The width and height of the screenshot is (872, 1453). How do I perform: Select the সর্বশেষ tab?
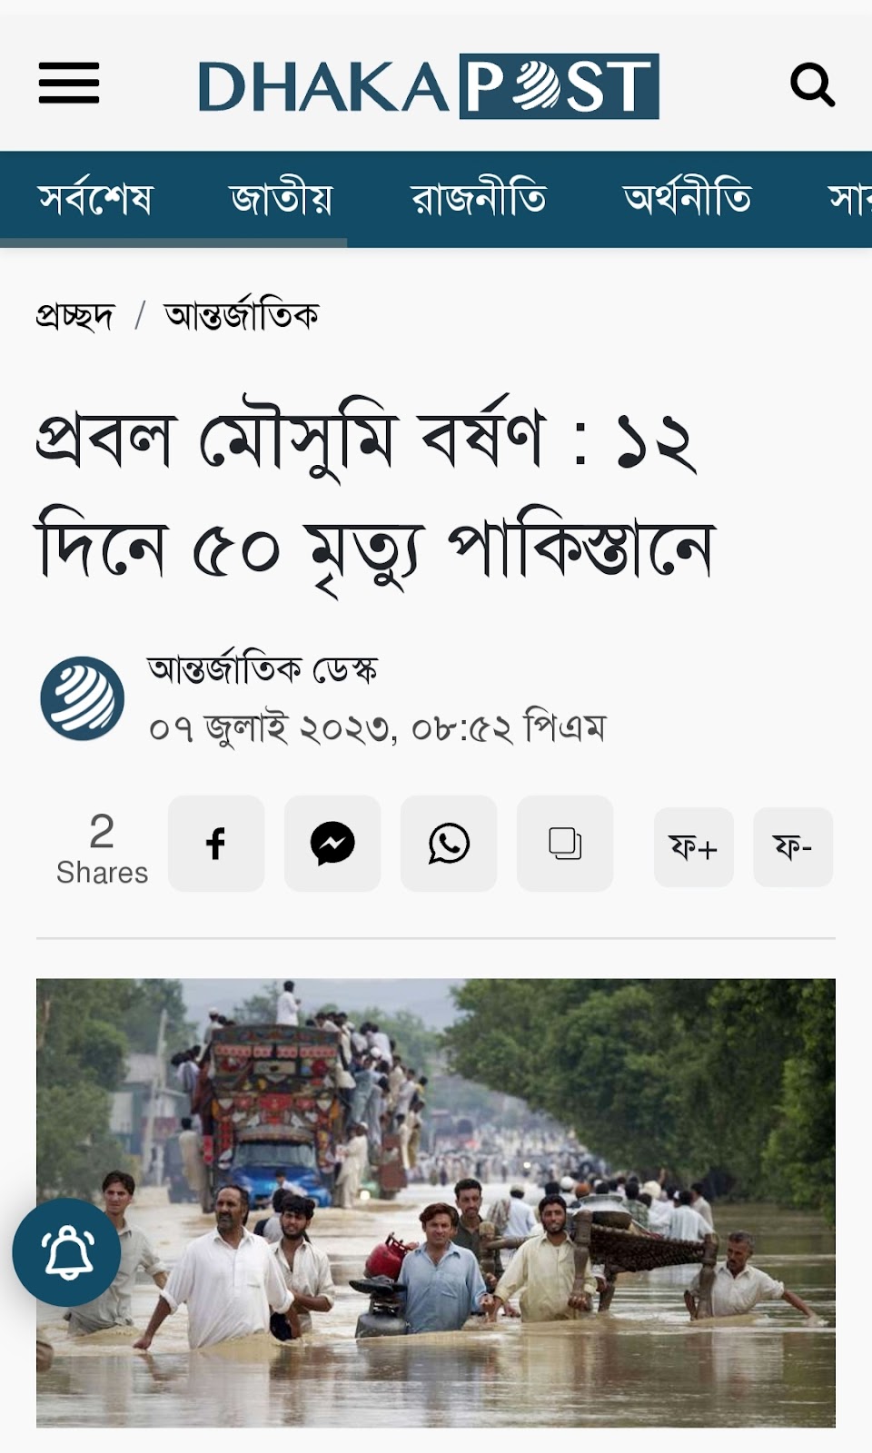pos(95,199)
